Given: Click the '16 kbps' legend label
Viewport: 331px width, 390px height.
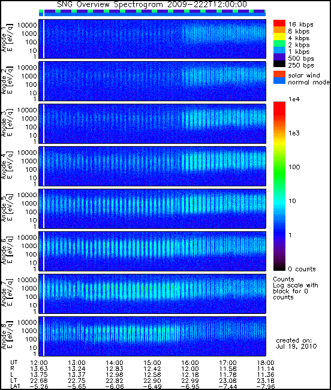Looking at the screenshot, I should coord(300,25).
